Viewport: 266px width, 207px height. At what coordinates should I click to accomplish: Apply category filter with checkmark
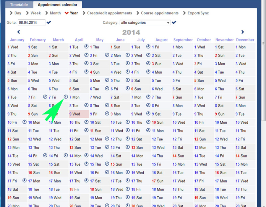174,22
